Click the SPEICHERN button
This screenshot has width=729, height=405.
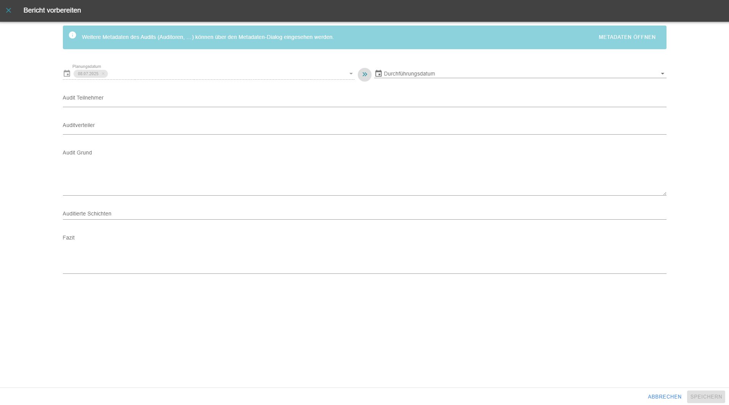click(x=706, y=397)
